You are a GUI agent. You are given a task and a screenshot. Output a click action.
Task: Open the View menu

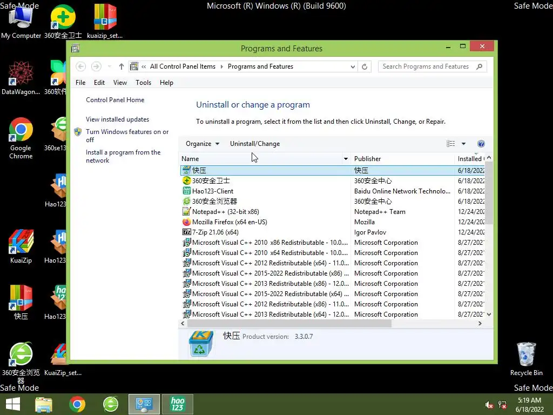120,83
